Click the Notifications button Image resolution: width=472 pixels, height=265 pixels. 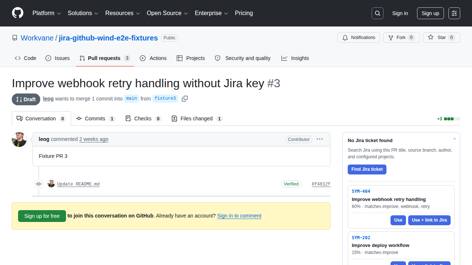point(359,38)
